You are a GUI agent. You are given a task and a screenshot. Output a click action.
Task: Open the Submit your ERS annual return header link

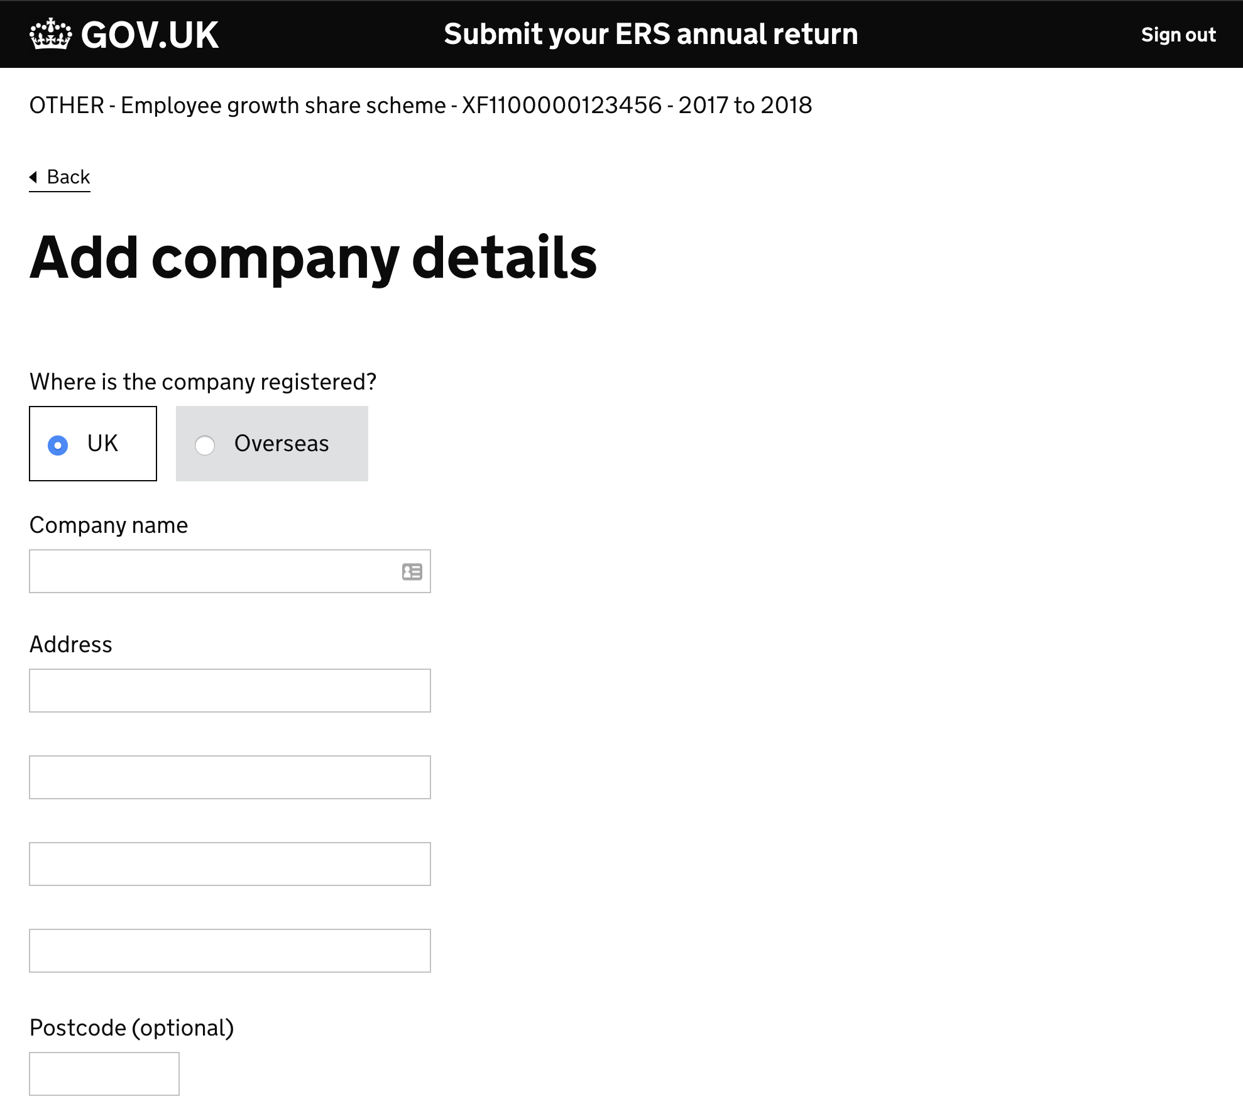pos(650,34)
